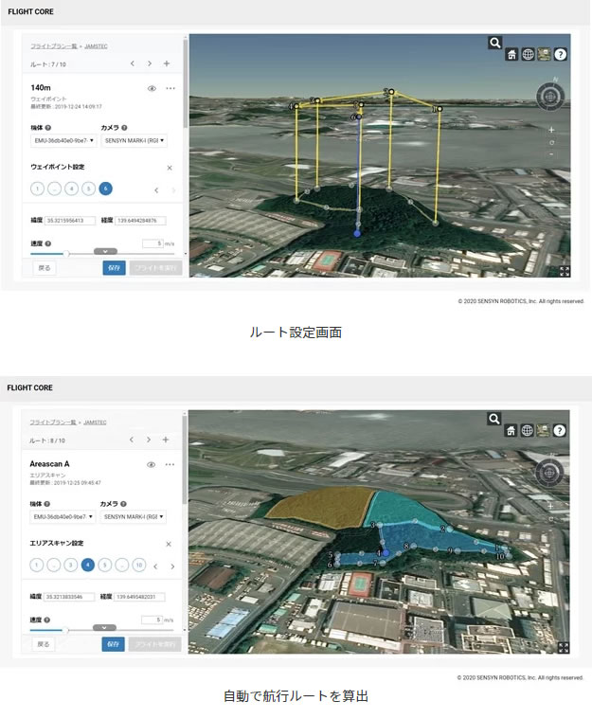Select point 3 in エリアスキャン設定

(x=70, y=565)
